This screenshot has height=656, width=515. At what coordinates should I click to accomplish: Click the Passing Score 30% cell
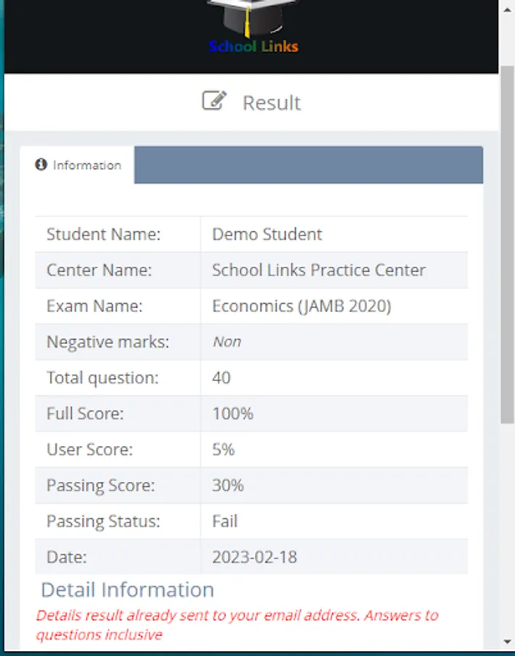coord(228,485)
